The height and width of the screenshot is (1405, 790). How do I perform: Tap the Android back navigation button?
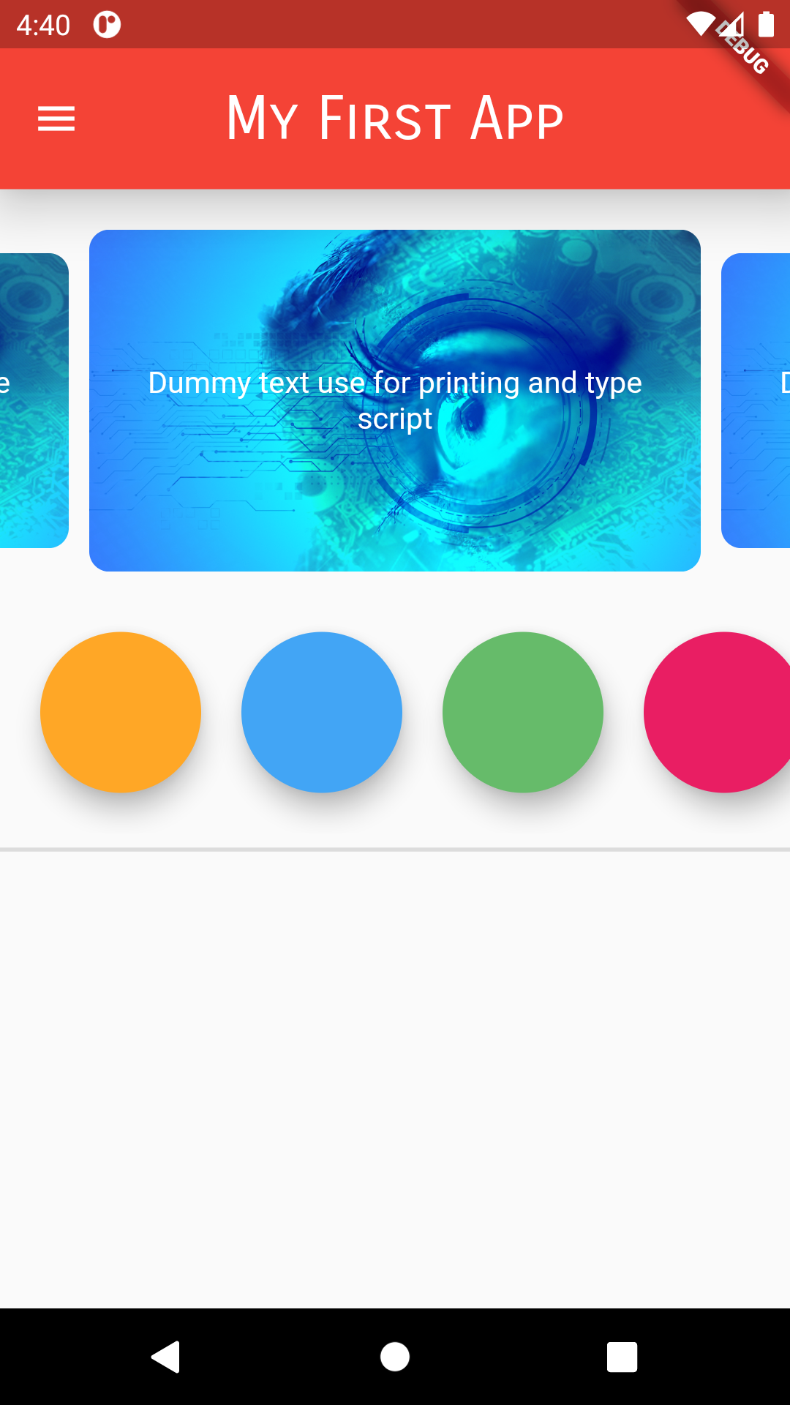point(166,1357)
